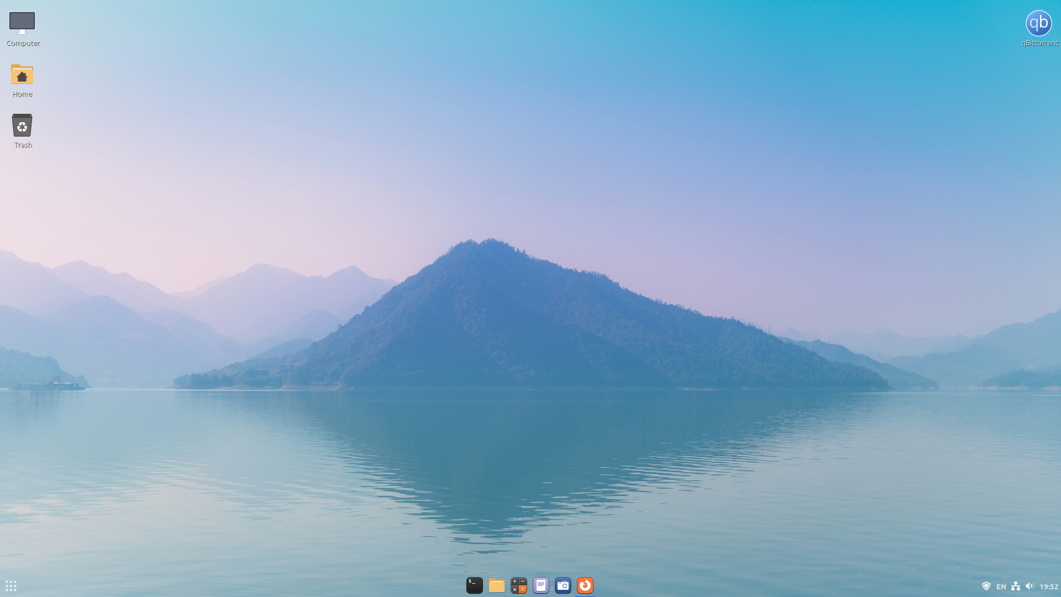Open the EN keyboard layout indicator
The height and width of the screenshot is (597, 1061).
point(1001,586)
